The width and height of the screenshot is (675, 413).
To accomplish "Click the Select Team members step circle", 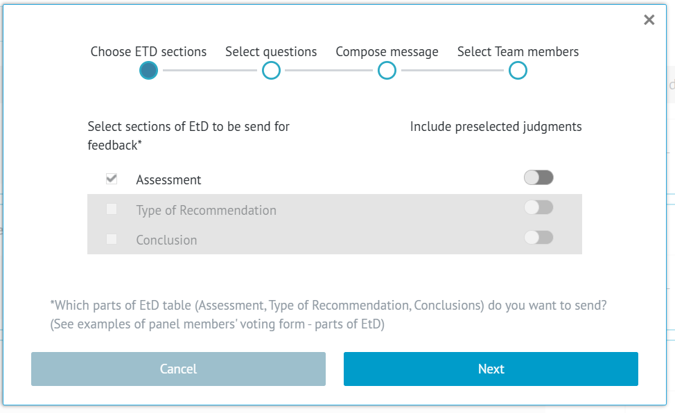I will [518, 71].
